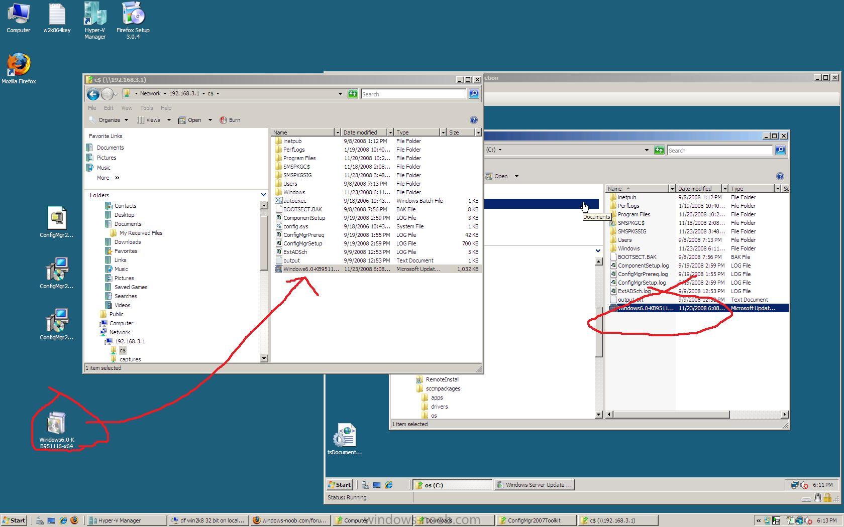Viewport: 844px width, 527px height.
Task: Click the Forward arrow in c$ window
Action: 107,94
